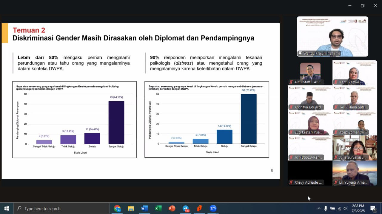The image size is (382, 214).
Task: Expand the hidden system tray icons
Action: pos(319,208)
